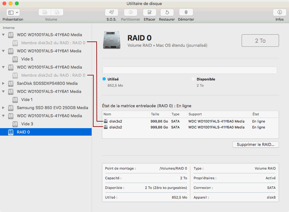Click the Membre disk2s2 du RAID icon
This screenshot has height=212, width=289.
(15, 75)
